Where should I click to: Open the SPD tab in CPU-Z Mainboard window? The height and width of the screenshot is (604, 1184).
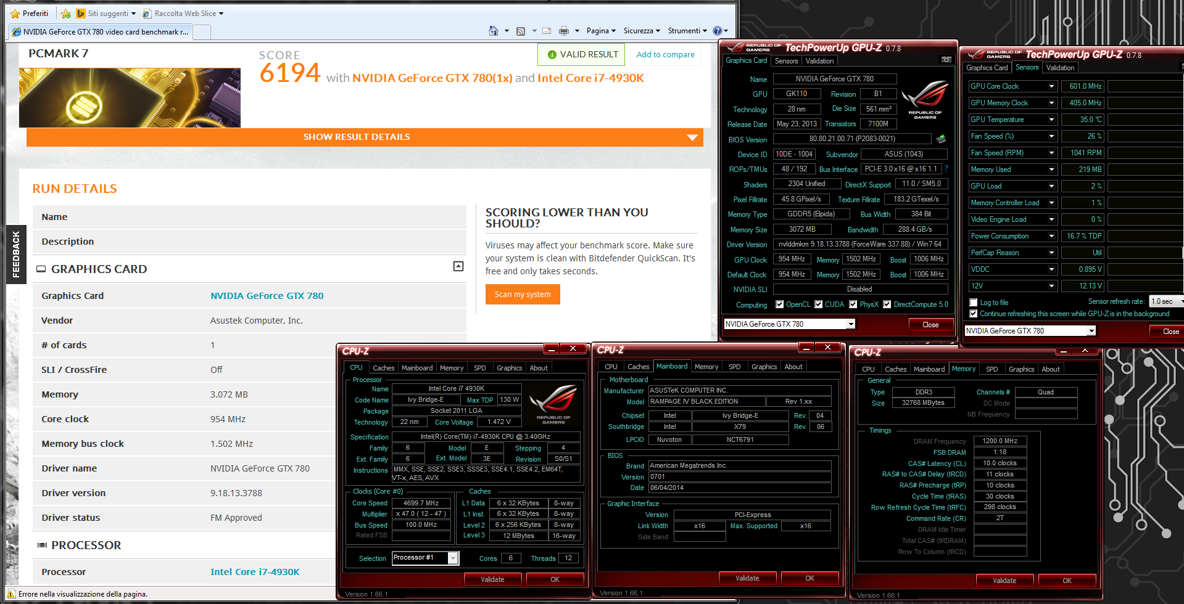[734, 367]
